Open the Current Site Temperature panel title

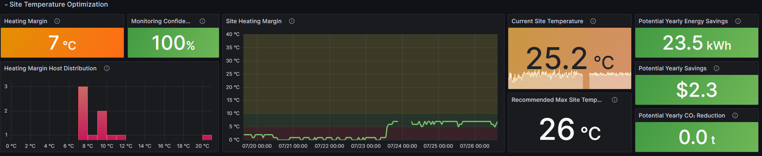[547, 21]
